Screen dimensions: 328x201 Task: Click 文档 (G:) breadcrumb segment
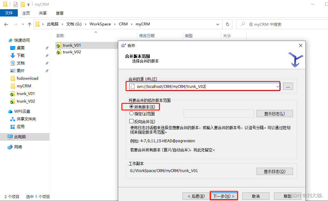74,24
